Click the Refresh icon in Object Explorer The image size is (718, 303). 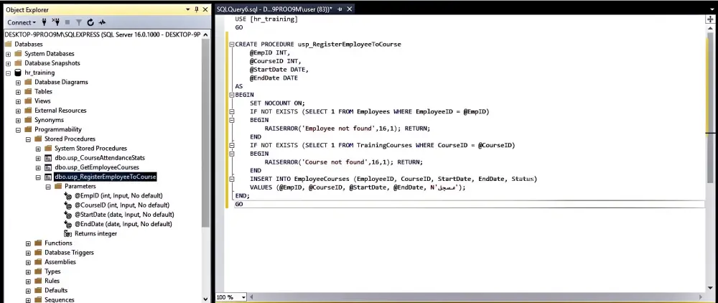[90, 22]
